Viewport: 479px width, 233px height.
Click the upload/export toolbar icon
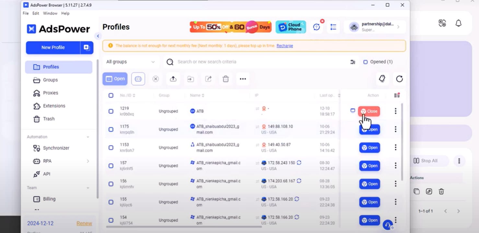tap(173, 79)
